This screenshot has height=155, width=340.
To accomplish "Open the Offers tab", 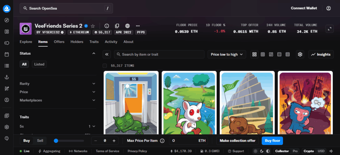I will coord(59,42).
